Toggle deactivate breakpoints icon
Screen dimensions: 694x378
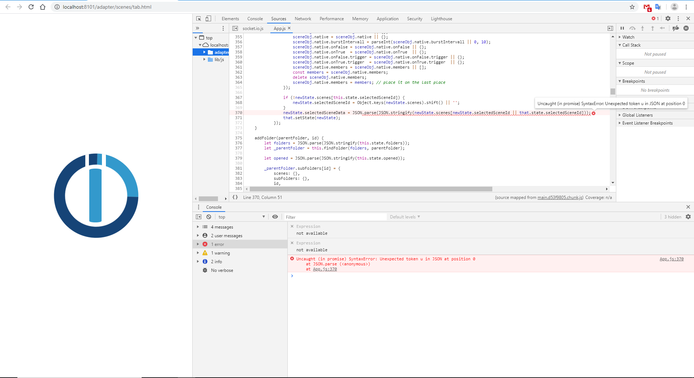coord(676,28)
